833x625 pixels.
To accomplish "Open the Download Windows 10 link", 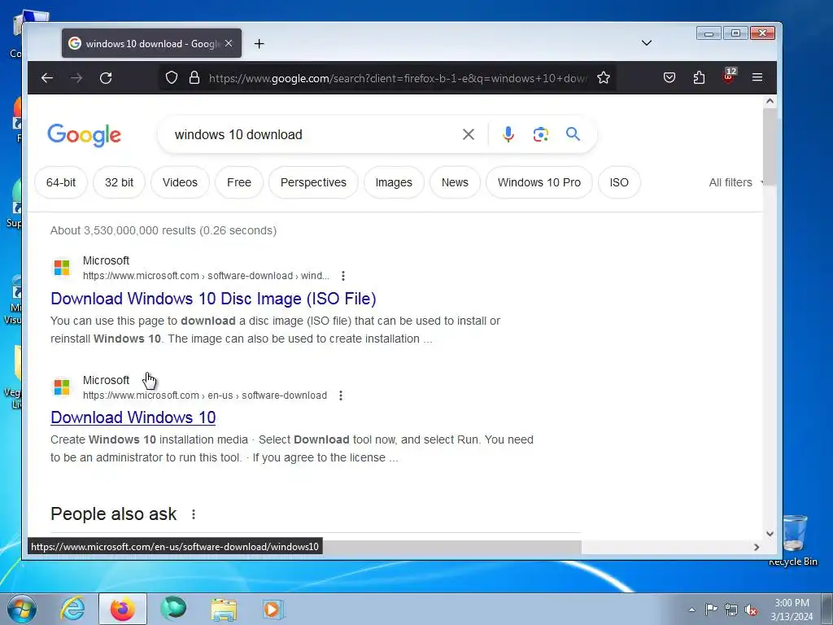I will click(x=133, y=417).
